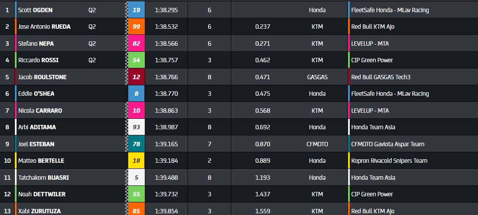Screen dimensions: 478x215
Task: Click the Red Bull GASGAS Tech3 team
Action: click(381, 77)
